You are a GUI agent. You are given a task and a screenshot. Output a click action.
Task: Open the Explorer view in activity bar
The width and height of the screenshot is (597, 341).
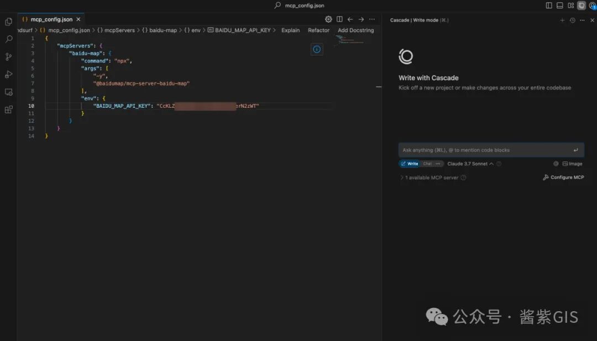[8, 22]
